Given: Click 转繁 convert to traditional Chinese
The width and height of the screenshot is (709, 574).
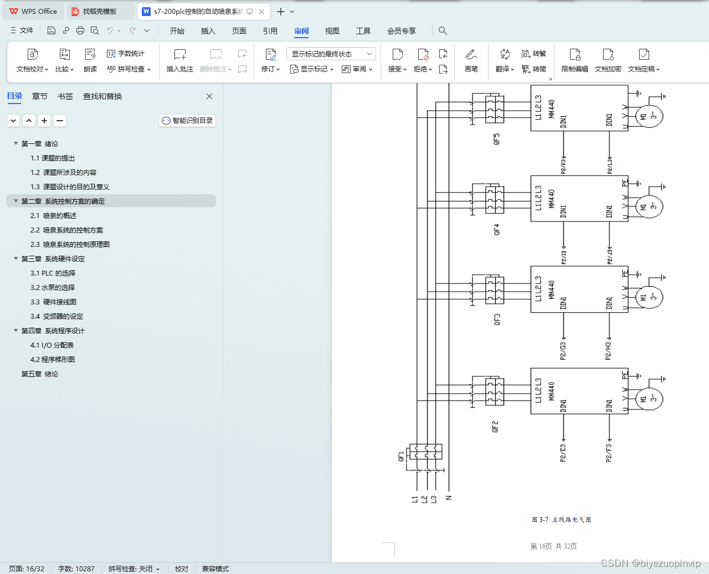Looking at the screenshot, I should (x=534, y=54).
